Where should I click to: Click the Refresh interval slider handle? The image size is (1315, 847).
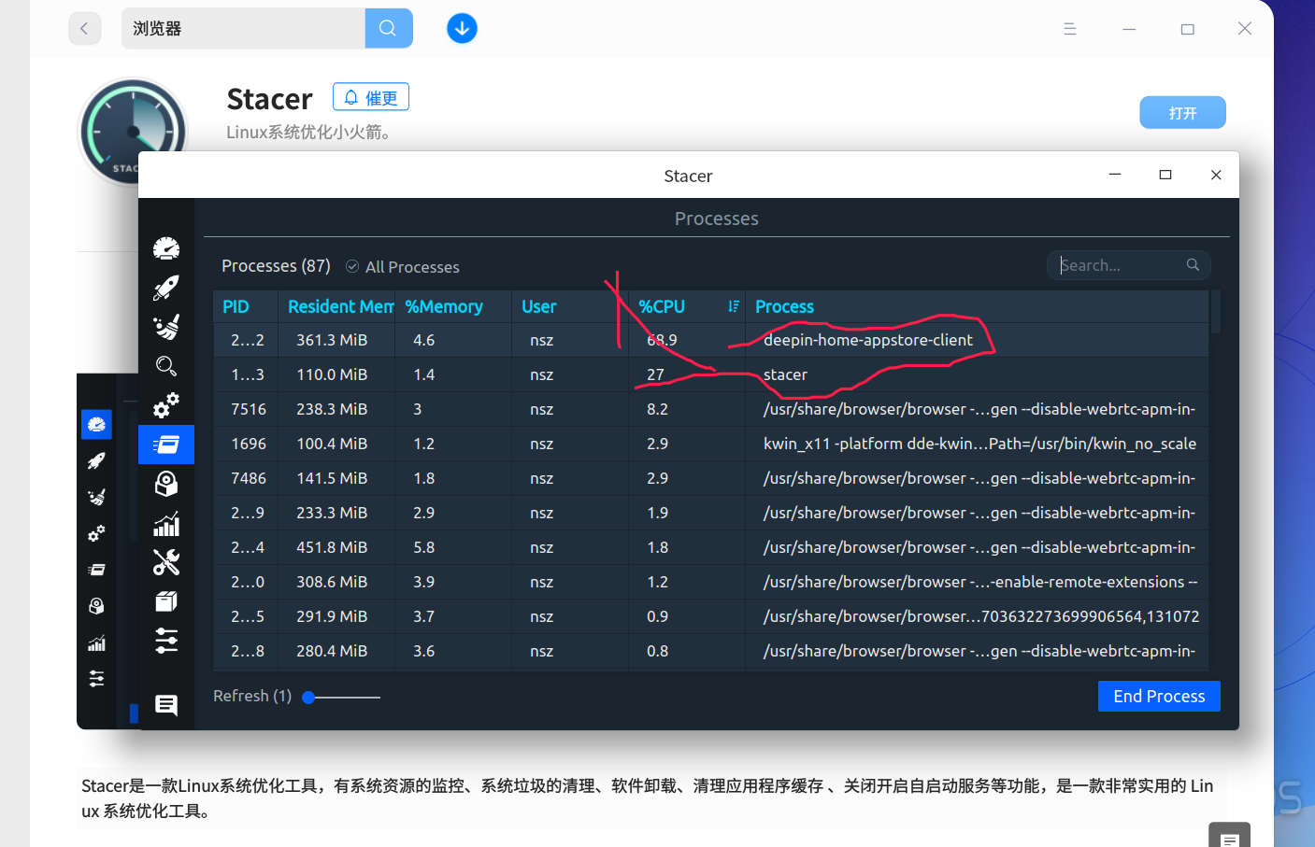308,697
